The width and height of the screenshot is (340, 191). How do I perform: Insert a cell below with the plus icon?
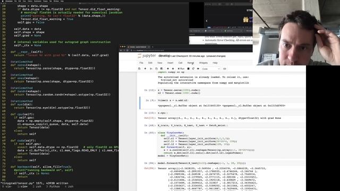pos(145,68)
